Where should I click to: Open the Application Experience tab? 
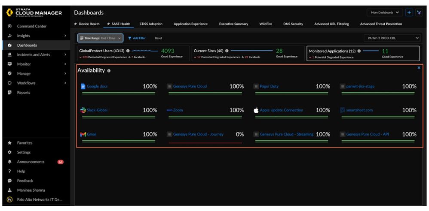click(x=191, y=24)
